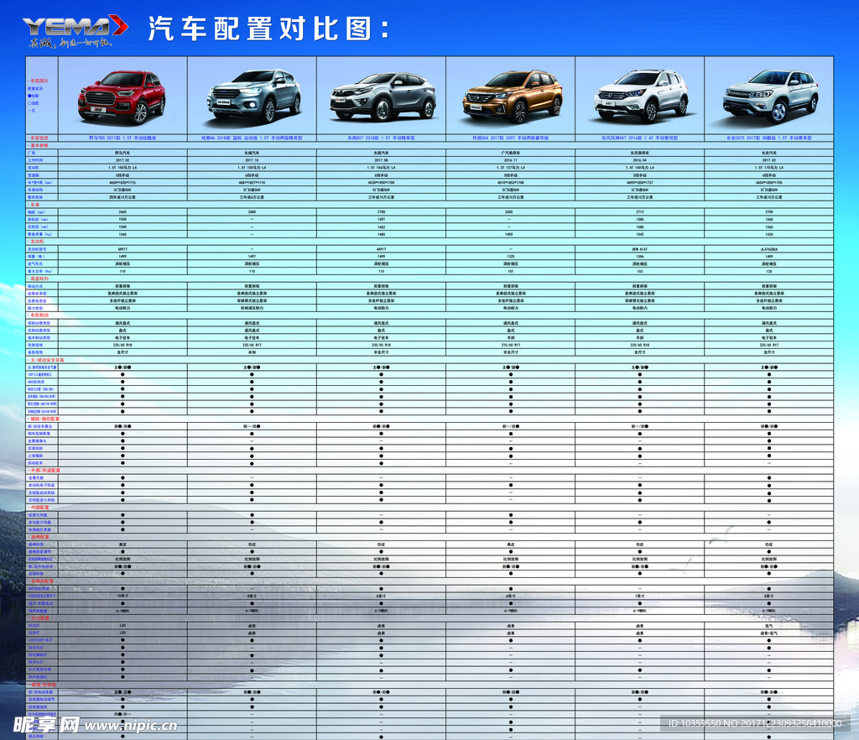Select the silver 东南DX7 car image
This screenshot has width=859, height=740.
(382, 97)
